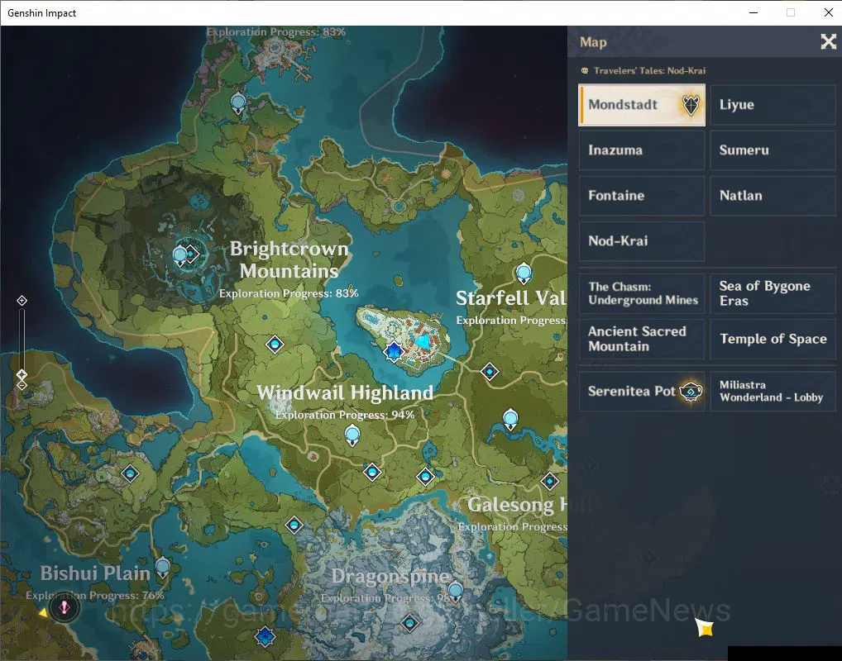Select waypoint pin next to Bishui Plain label
Image resolution: width=842 pixels, height=661 pixels.
162,568
